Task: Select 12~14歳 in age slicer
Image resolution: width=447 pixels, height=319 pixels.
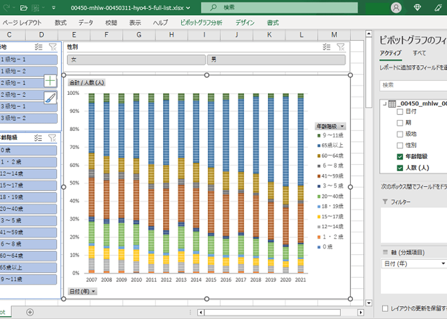Action: [x=28, y=174]
